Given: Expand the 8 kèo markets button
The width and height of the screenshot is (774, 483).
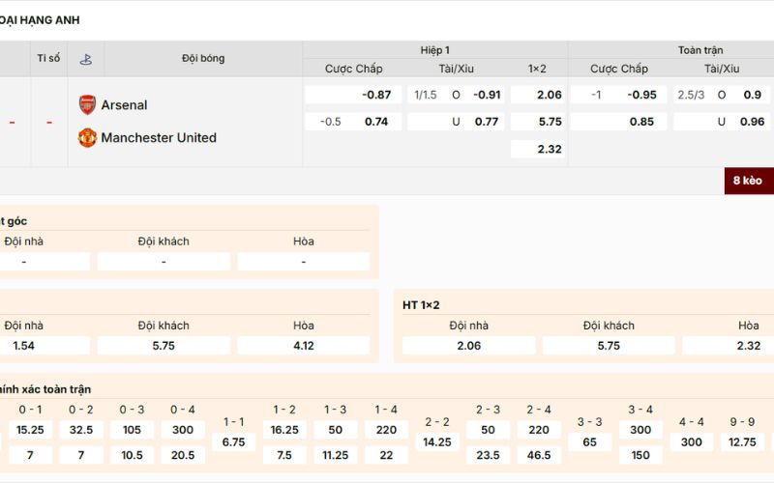Looking at the screenshot, I should pyautogui.click(x=747, y=181).
